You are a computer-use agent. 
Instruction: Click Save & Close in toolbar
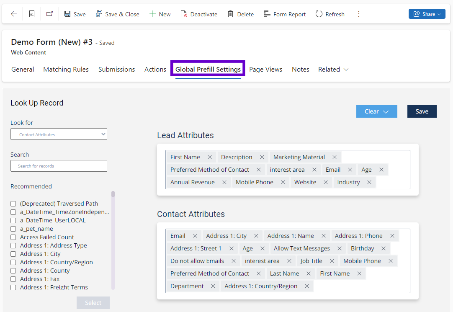117,14
